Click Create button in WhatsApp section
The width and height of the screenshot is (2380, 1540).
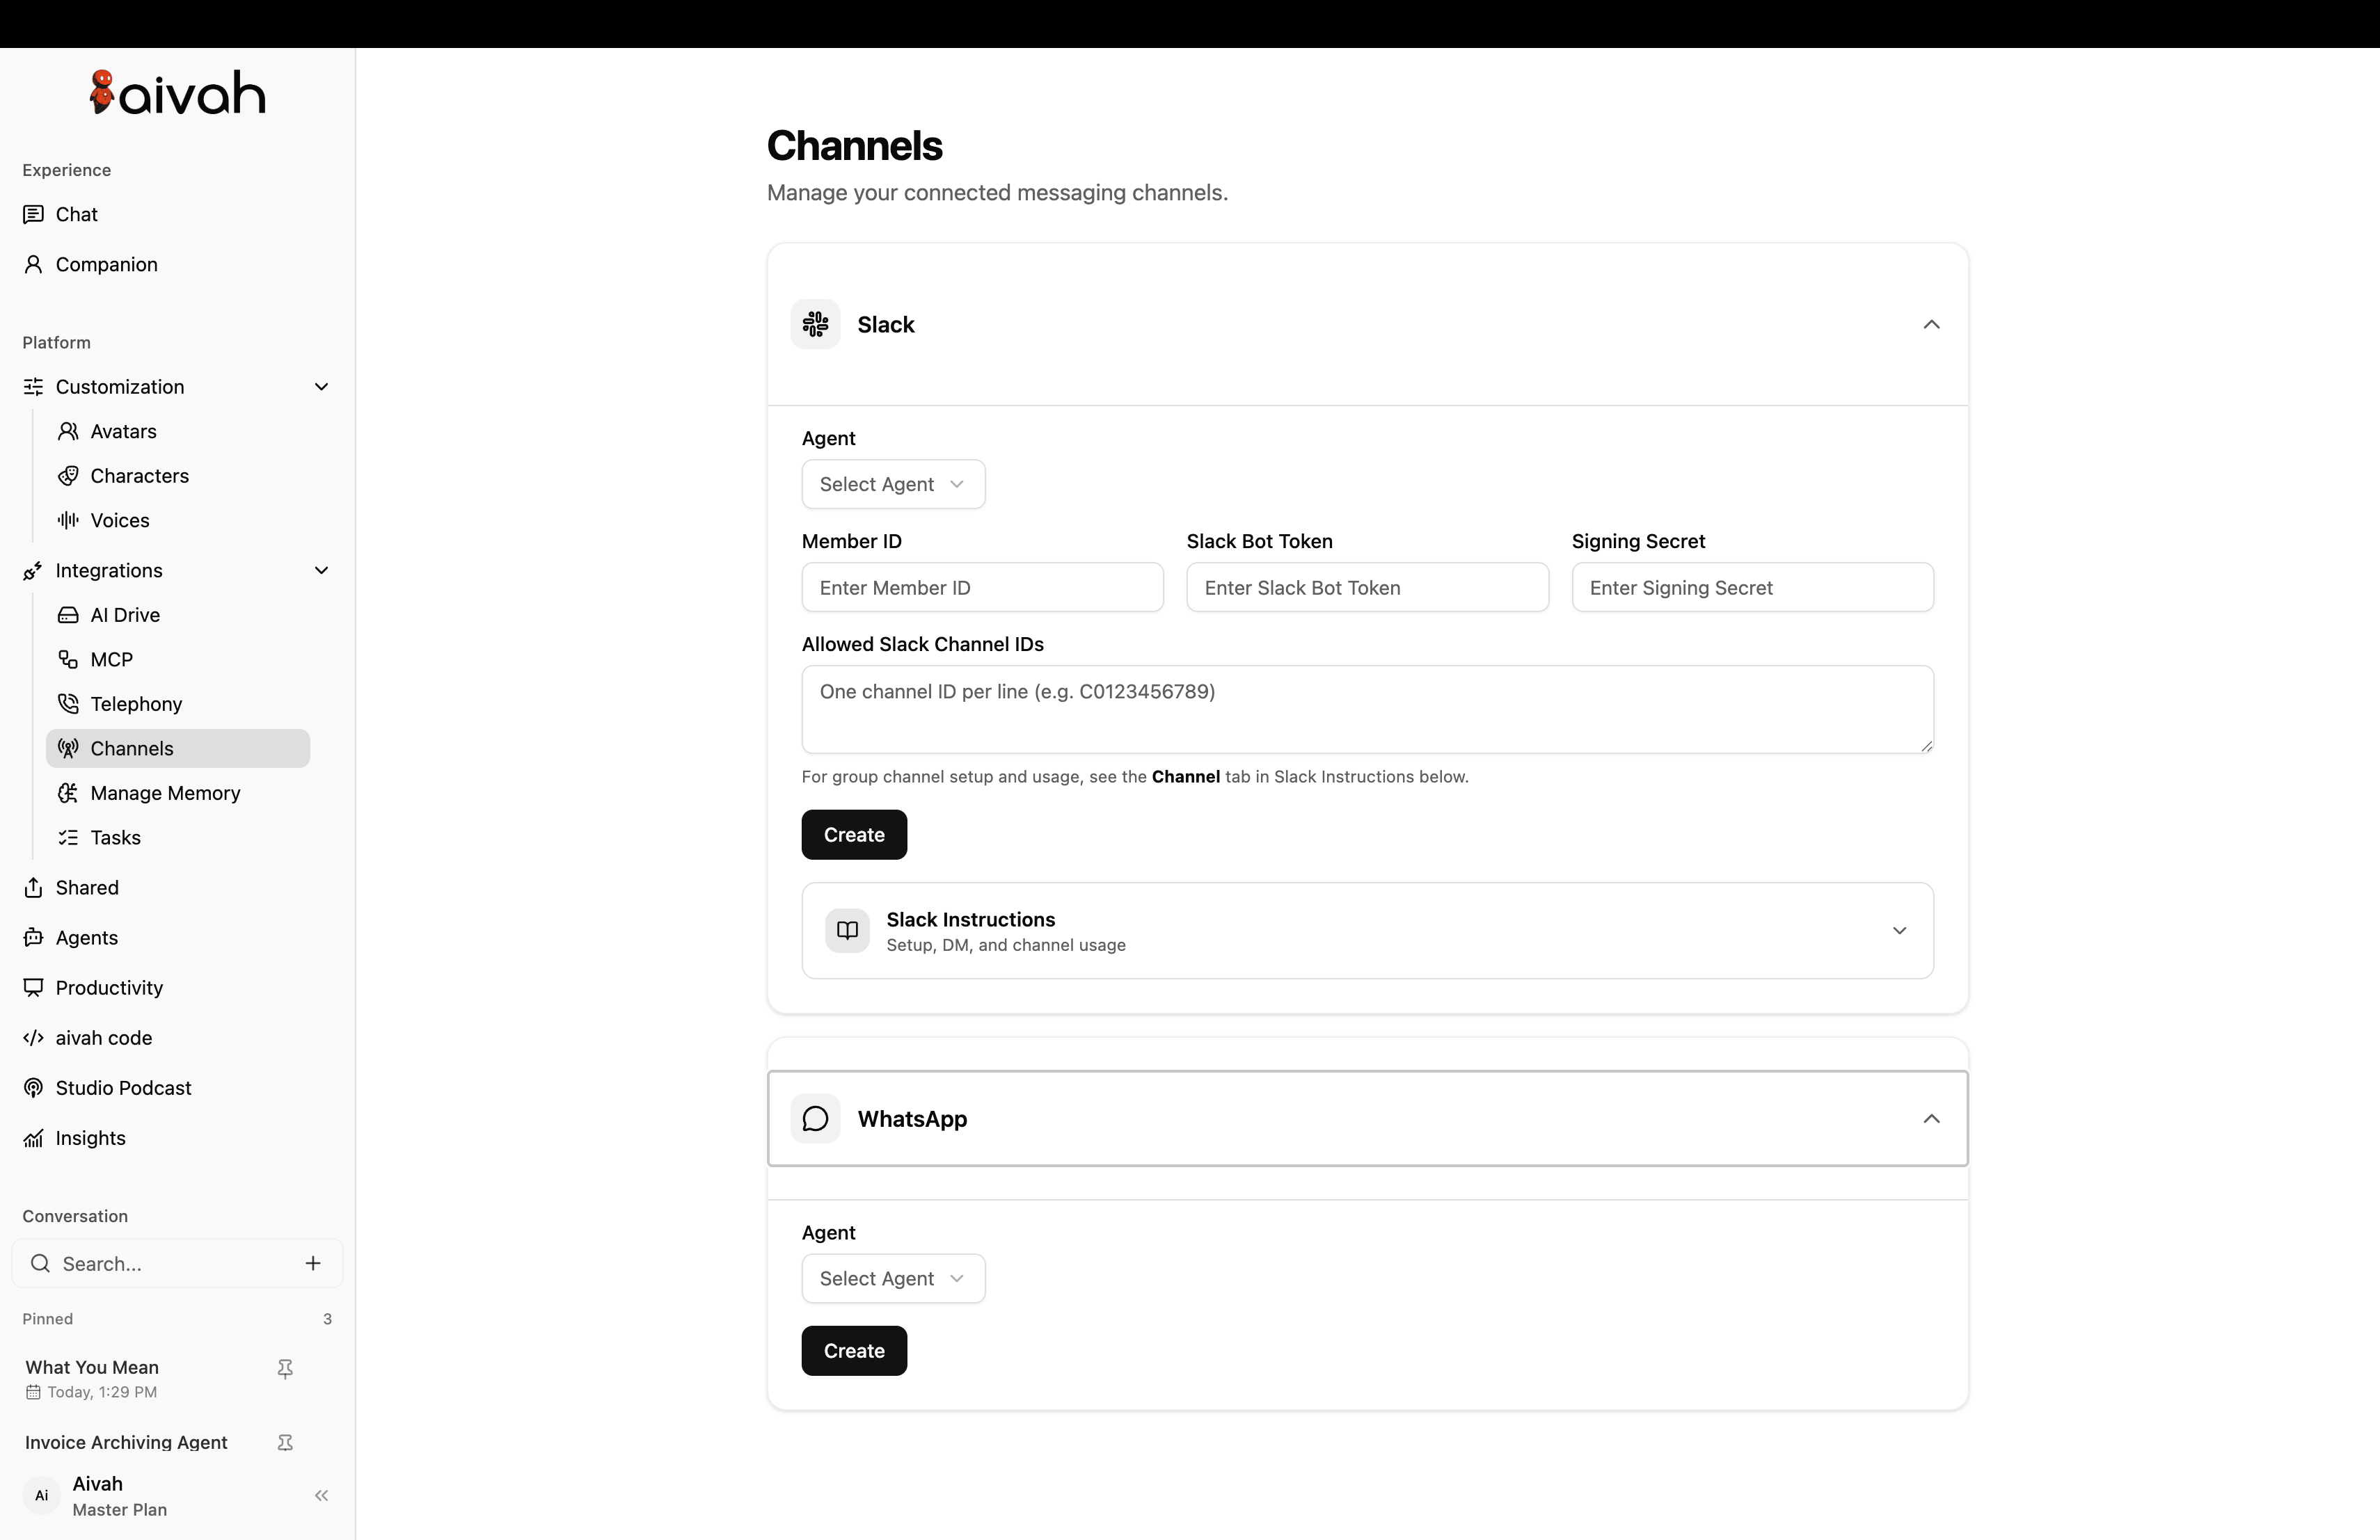pos(854,1351)
